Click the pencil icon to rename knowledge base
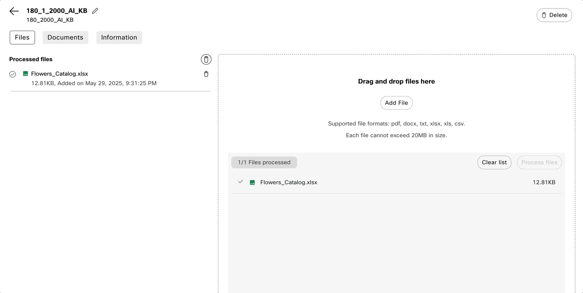This screenshot has height=293, width=583. (x=95, y=11)
